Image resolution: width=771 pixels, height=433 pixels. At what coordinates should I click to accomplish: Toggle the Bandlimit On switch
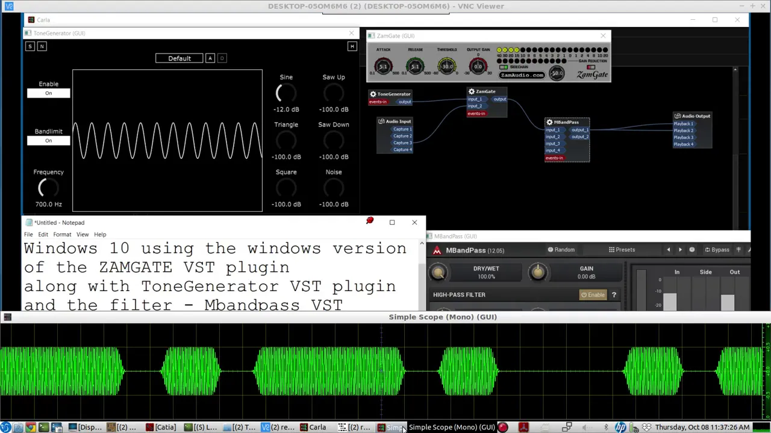(x=48, y=141)
